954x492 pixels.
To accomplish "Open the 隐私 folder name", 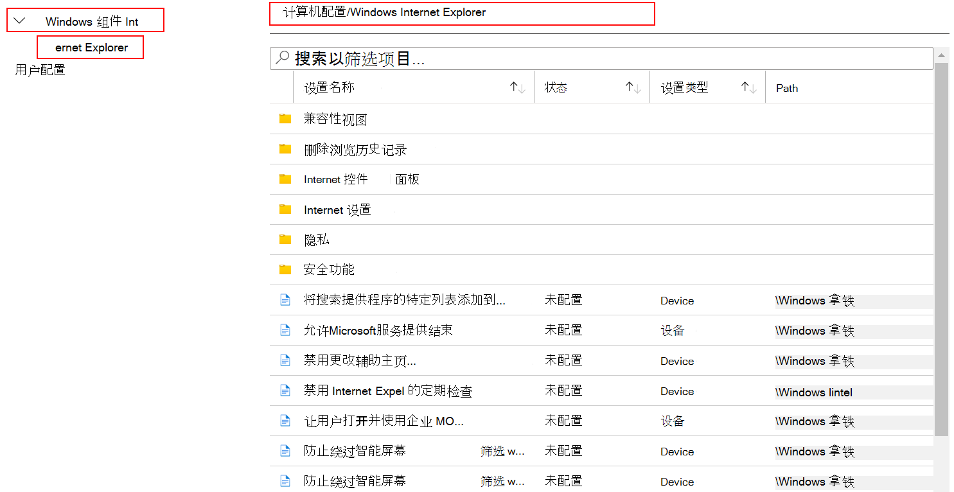I will [316, 240].
